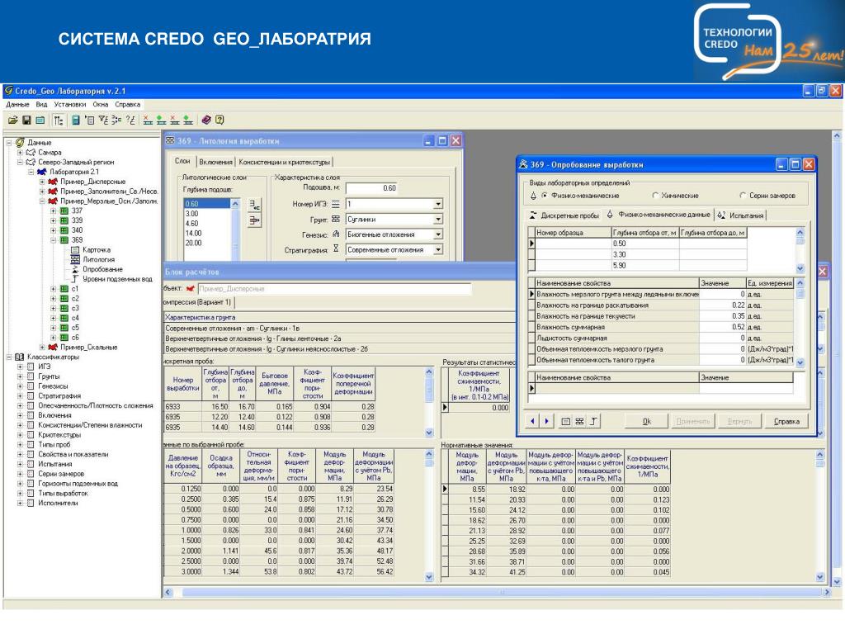Click sample depth 3.30 row in Опробование
The height and width of the screenshot is (634, 845).
[x=638, y=254]
